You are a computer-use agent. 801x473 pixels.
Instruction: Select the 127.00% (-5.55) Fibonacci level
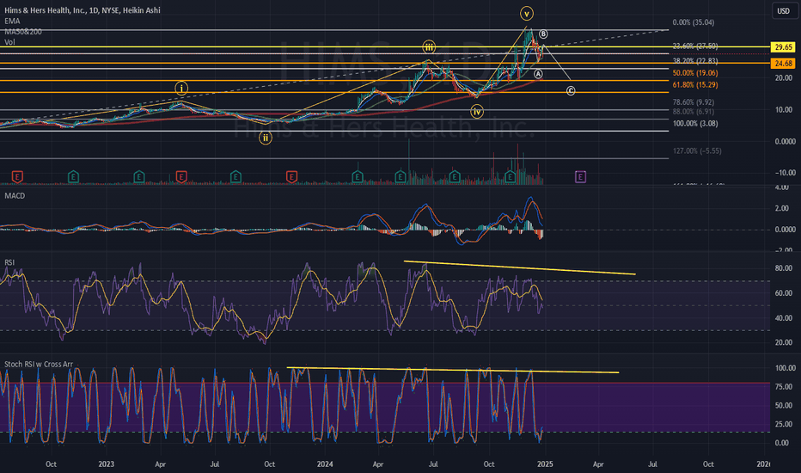[x=697, y=150]
